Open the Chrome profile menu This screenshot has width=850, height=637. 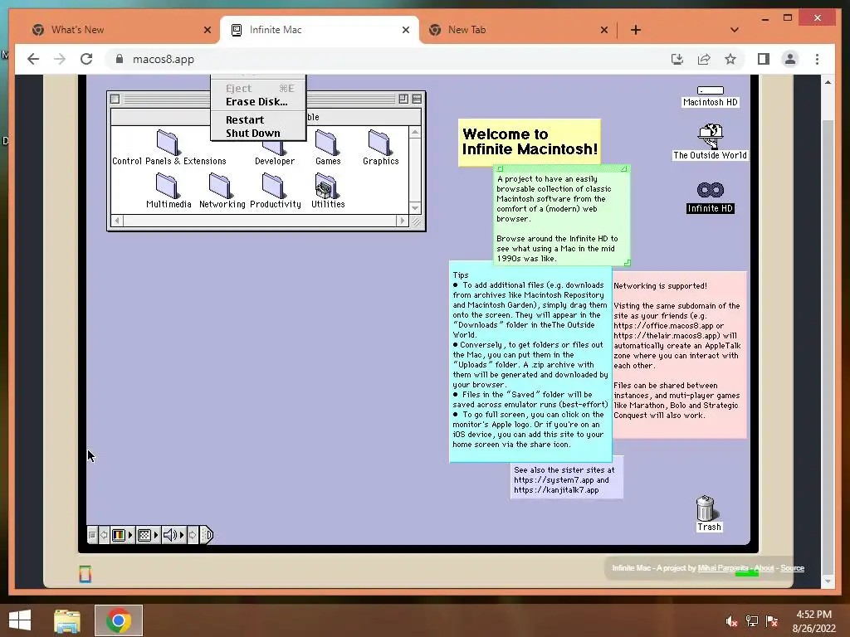790,59
